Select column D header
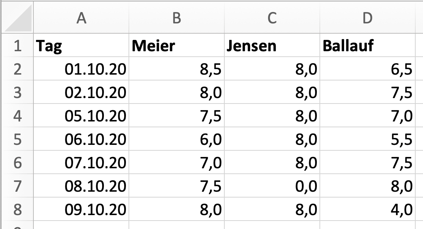This screenshot has width=423, height=229. pos(368,18)
